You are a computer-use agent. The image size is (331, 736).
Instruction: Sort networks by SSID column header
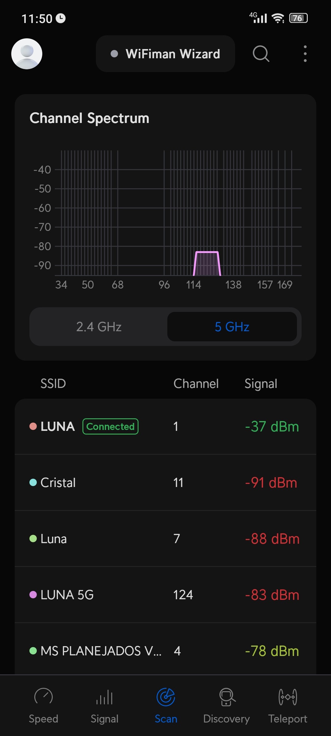pyautogui.click(x=53, y=384)
